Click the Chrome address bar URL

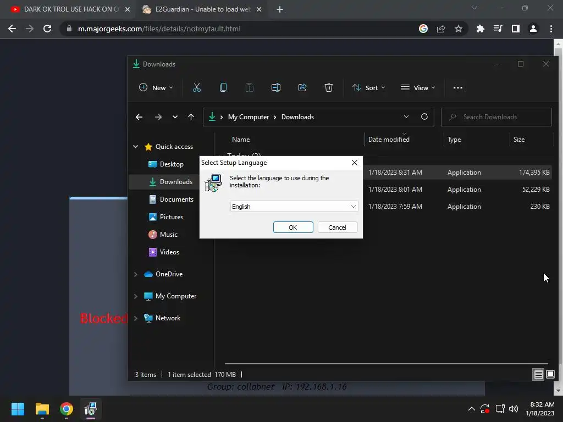[x=159, y=29]
